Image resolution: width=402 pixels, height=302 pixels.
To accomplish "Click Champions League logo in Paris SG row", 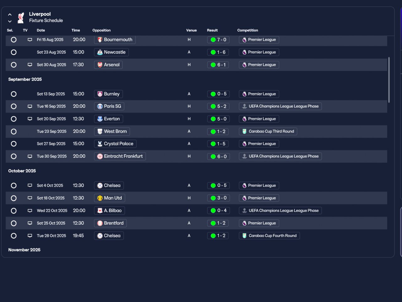I will point(244,106).
